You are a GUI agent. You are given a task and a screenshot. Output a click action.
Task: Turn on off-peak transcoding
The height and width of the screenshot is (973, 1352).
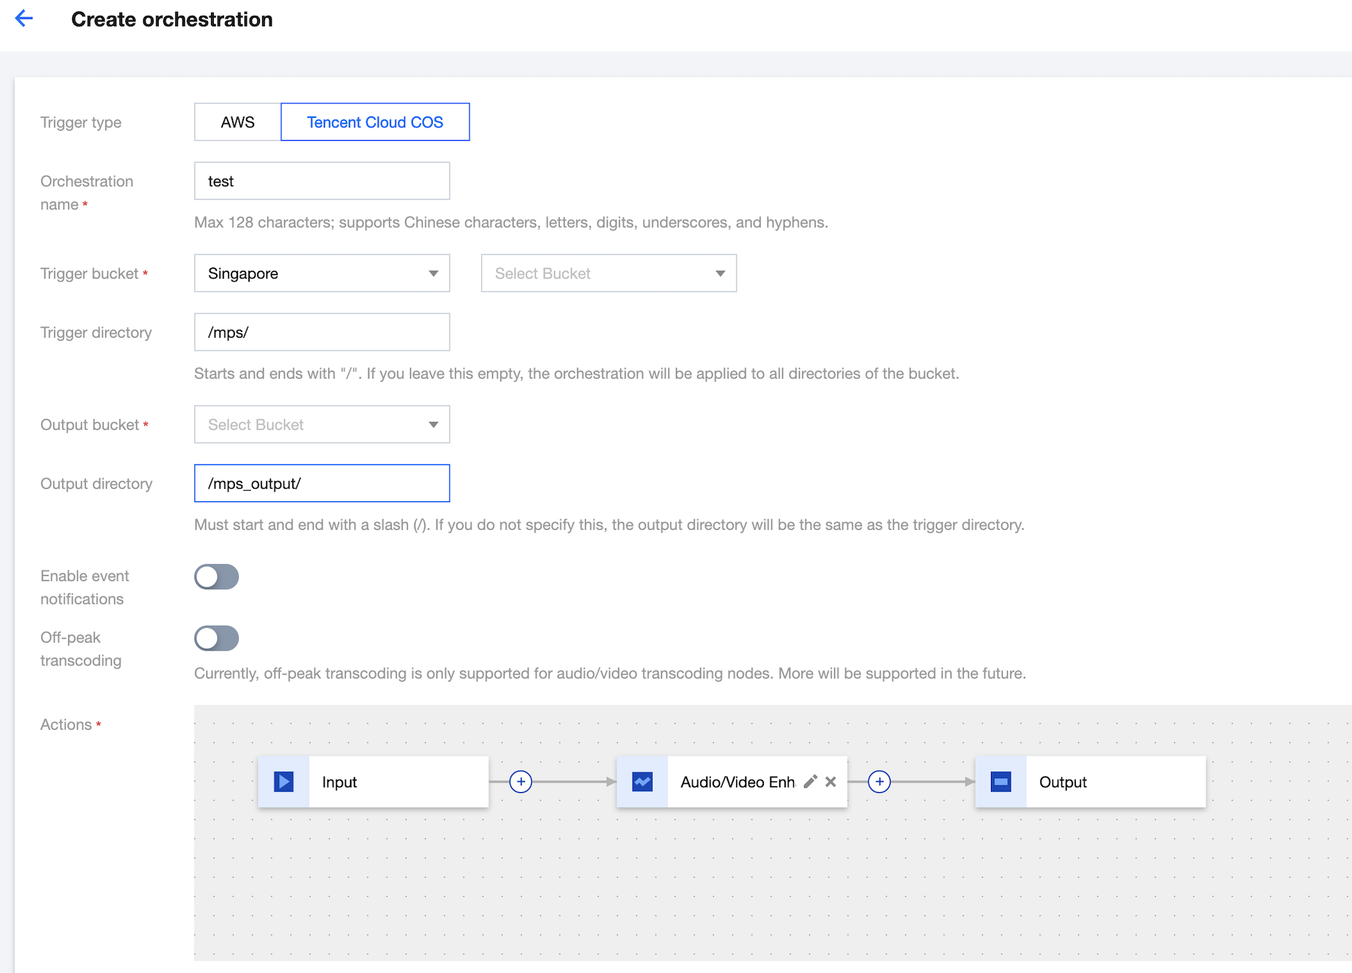click(216, 638)
